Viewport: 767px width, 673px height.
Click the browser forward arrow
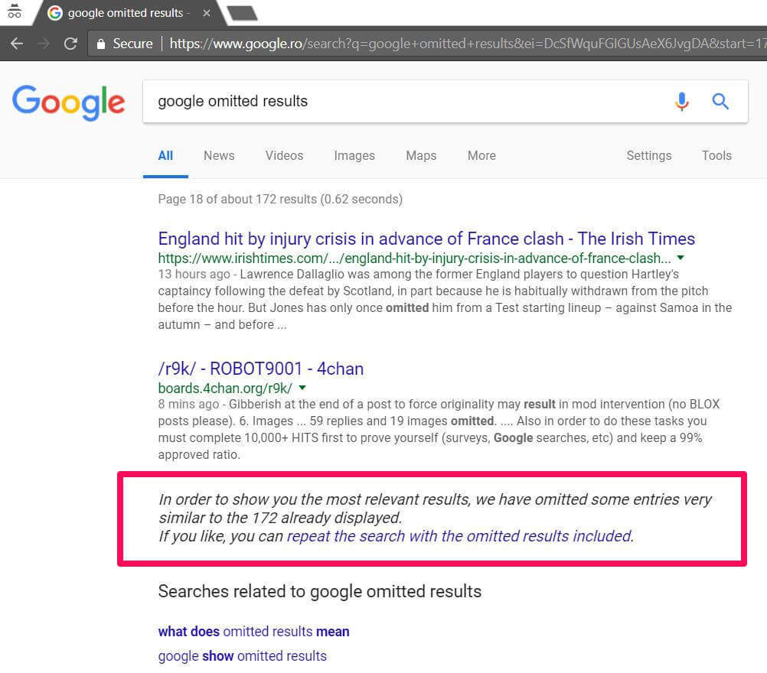click(44, 44)
